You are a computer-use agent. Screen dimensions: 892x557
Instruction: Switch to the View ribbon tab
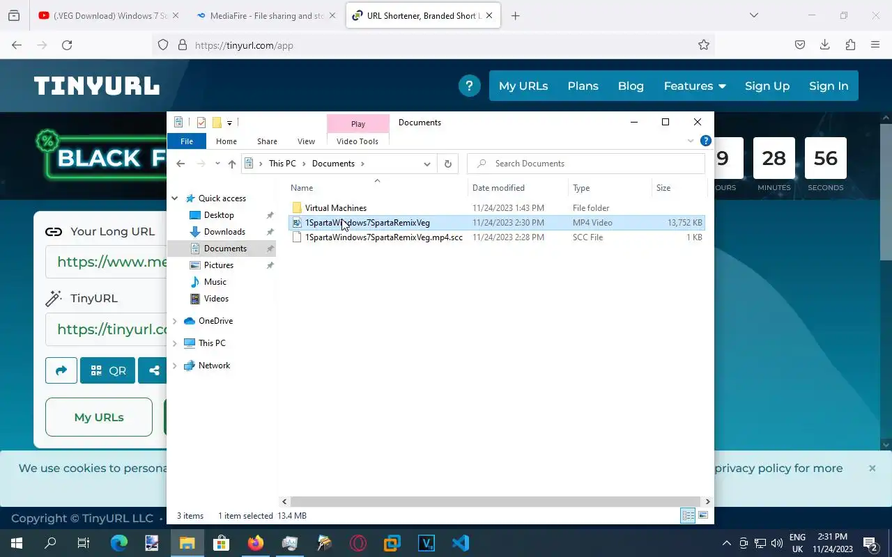click(x=306, y=141)
